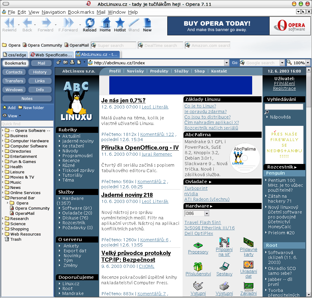This screenshot has width=312, height=298.
Task: Open the Bookmarks menu
Action: (x=81, y=12)
